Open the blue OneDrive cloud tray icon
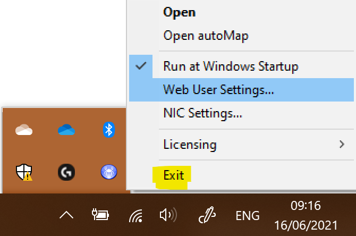 coord(66,130)
